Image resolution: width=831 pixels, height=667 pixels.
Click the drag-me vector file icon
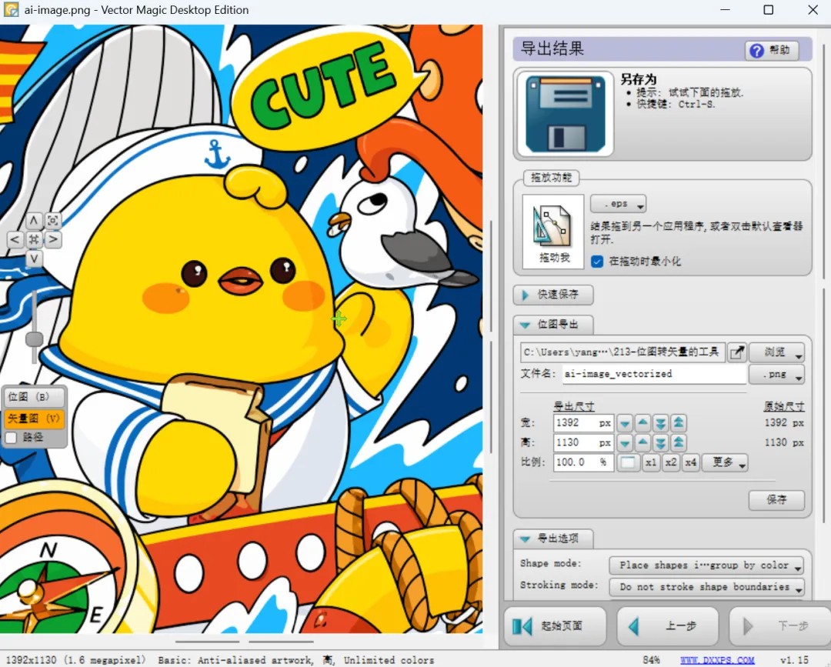(553, 232)
